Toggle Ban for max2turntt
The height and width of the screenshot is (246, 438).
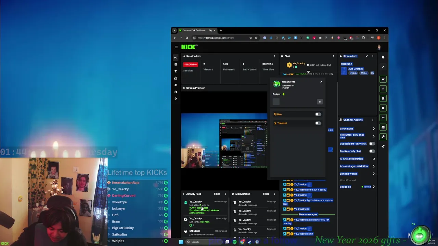pos(318,114)
